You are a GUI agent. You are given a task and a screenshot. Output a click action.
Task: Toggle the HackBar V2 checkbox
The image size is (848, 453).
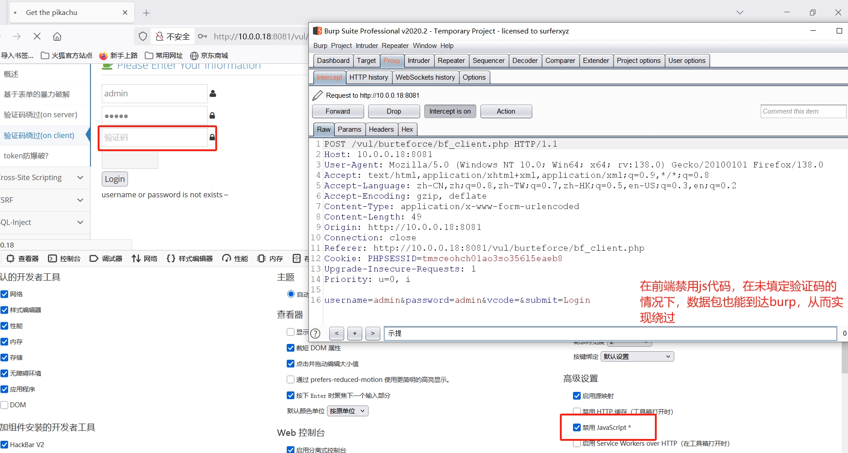[x=5, y=445]
